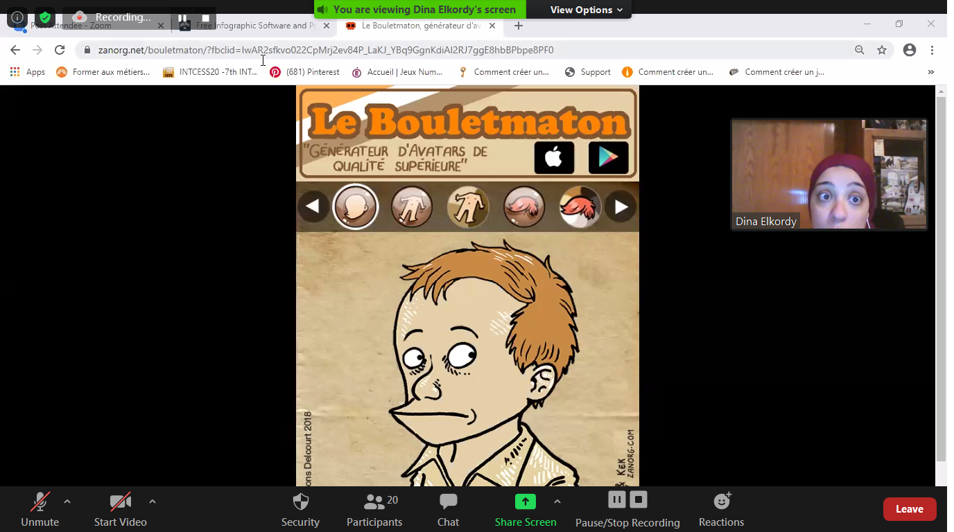
Task: Select the head shape avatar category icon
Action: click(356, 206)
